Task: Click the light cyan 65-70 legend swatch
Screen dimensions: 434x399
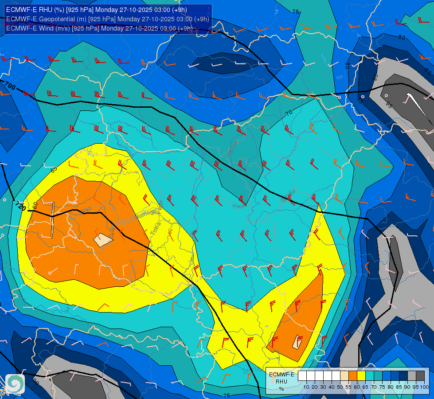Action: (x=370, y=376)
